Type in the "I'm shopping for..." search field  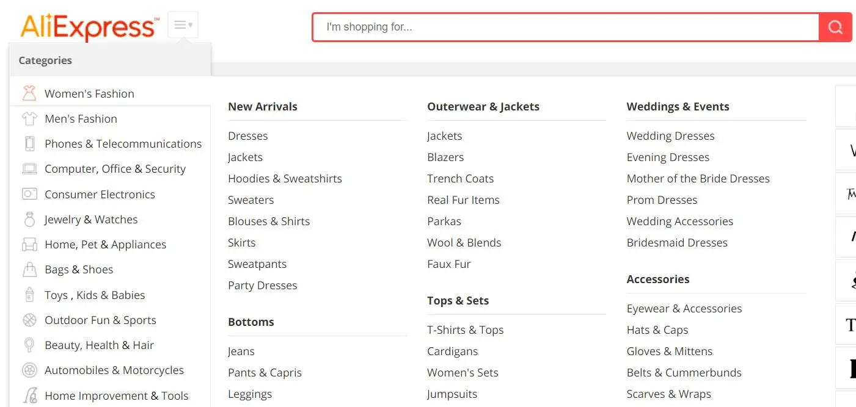click(x=565, y=27)
